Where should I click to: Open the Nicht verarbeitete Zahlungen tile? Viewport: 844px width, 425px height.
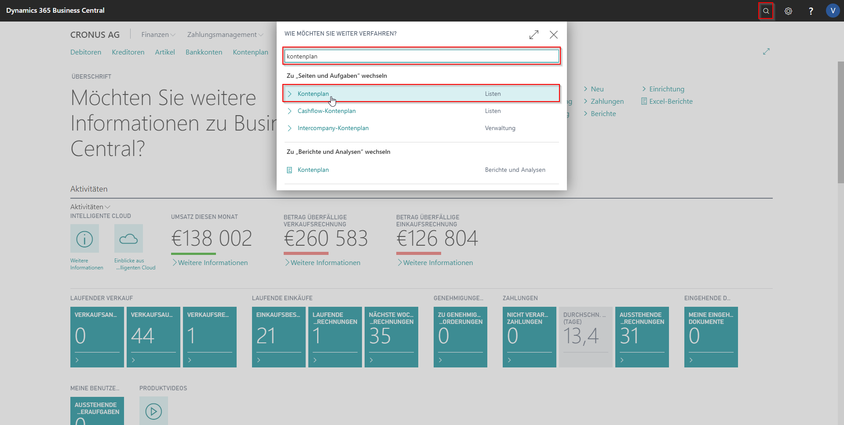530,337
